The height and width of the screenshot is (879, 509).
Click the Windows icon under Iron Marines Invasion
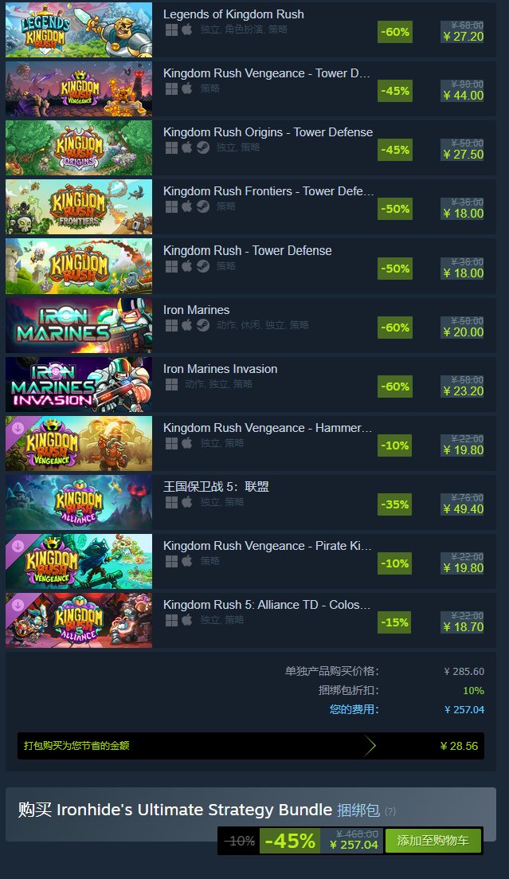coord(171,384)
